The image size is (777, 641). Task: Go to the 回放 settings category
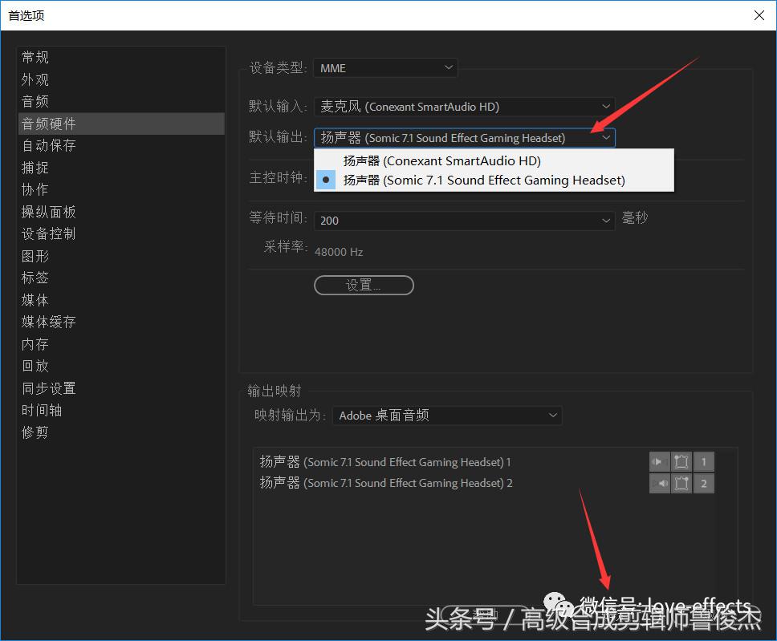pyautogui.click(x=35, y=366)
